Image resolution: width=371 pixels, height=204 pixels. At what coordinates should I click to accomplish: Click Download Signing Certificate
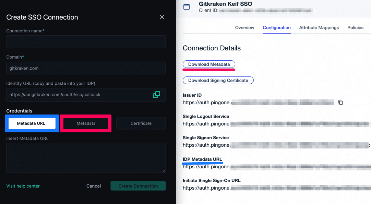(218, 80)
